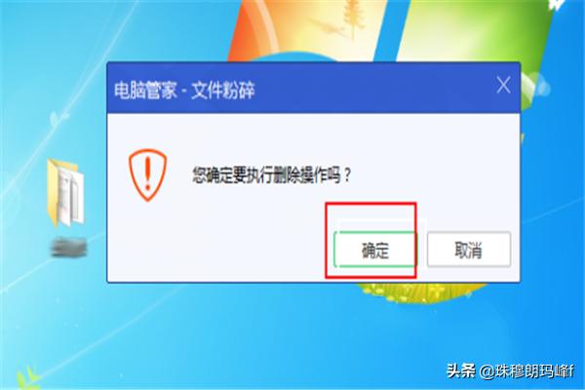Confirm deletion with the 确定 button

374,250
